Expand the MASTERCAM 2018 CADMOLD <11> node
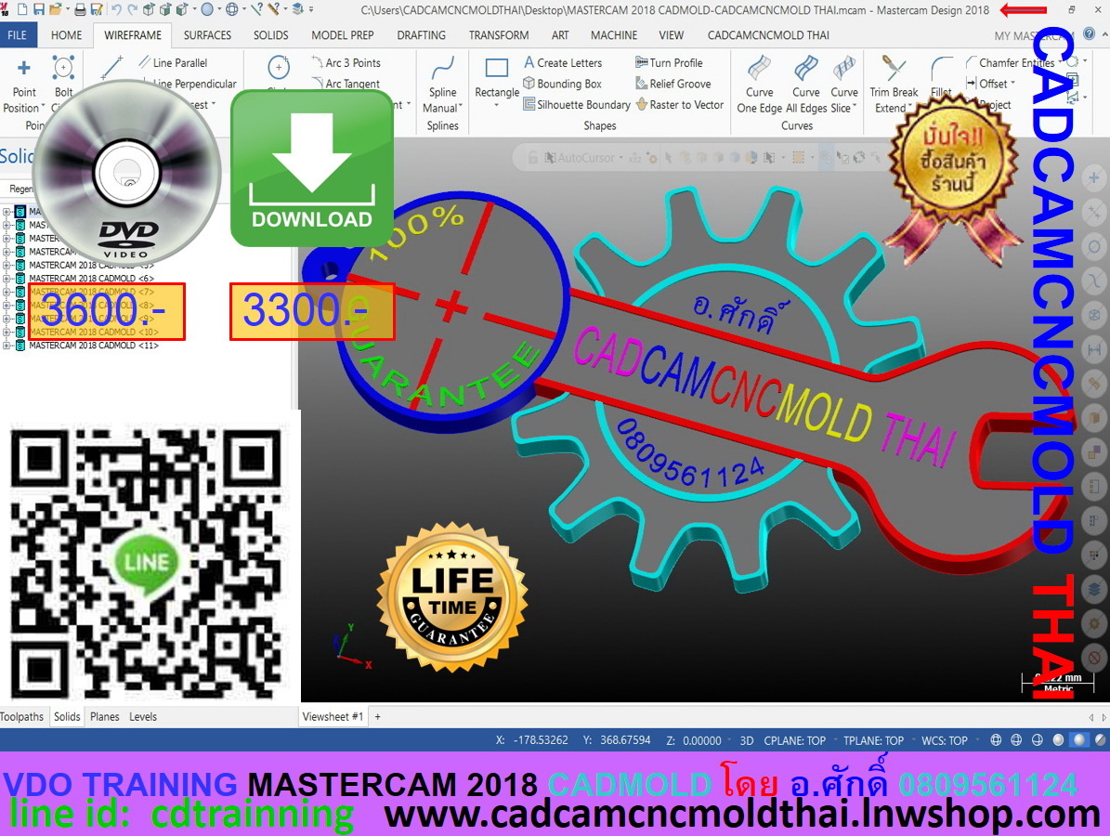This screenshot has height=836, width=1110. pos(7,346)
